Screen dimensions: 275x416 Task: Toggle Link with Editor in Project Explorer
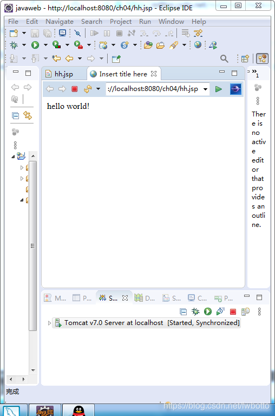point(28,115)
